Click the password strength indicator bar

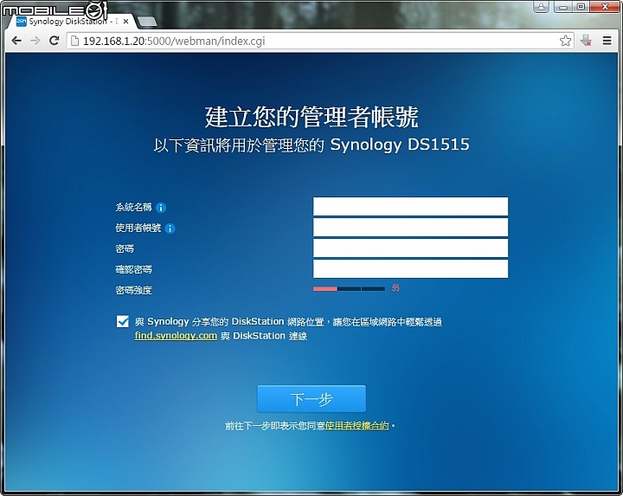[349, 289]
